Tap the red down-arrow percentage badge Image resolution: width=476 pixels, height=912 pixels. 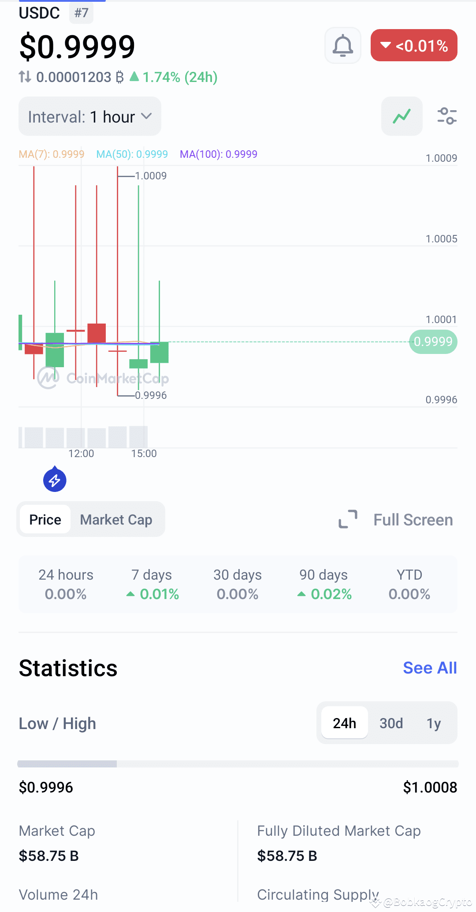[414, 45]
